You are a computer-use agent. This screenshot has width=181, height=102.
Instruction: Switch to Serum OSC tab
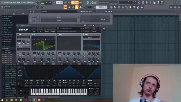tap(34, 30)
